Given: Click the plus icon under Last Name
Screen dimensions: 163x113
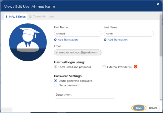Looking at the screenshot, I should pyautogui.click(x=105, y=40).
